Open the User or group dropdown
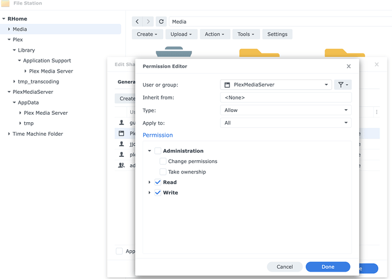Image resolution: width=392 pixels, height=279 pixels. tap(276, 85)
